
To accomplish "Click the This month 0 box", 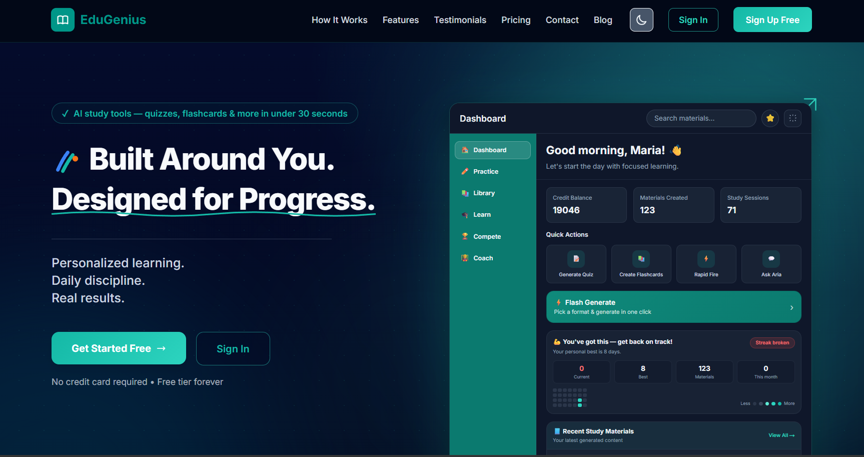I will [766, 372].
